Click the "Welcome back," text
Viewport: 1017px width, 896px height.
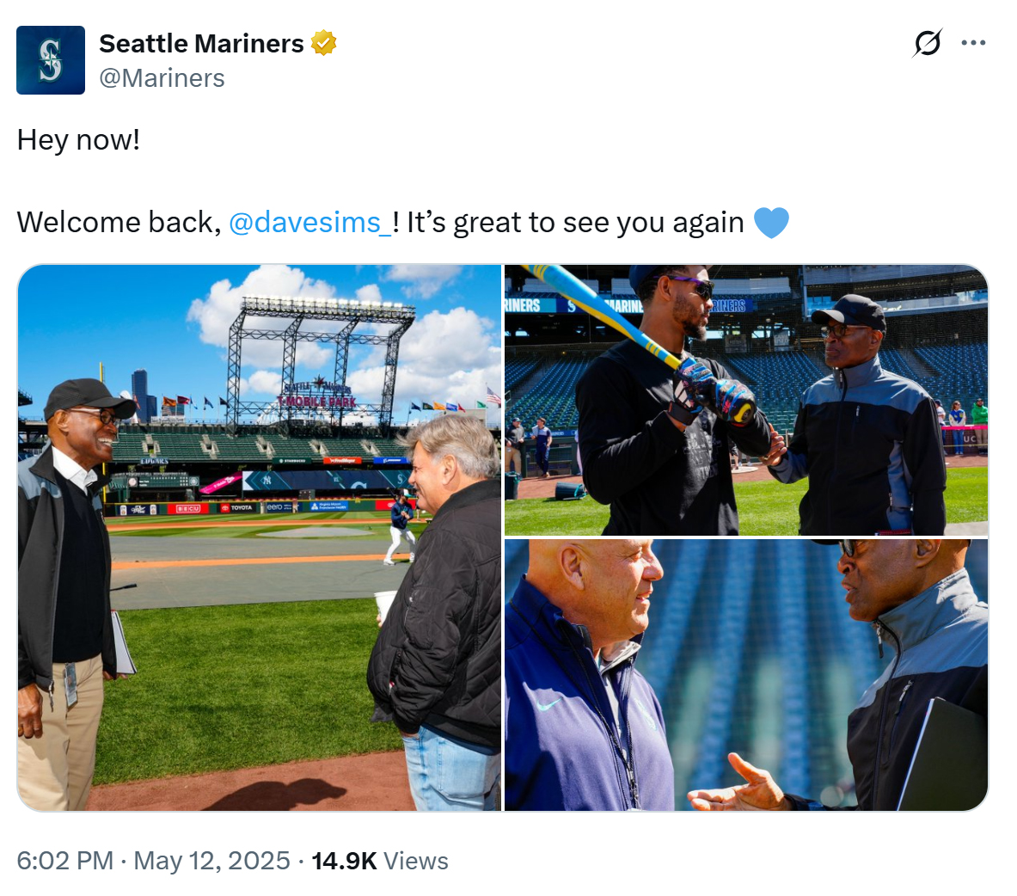119,223
